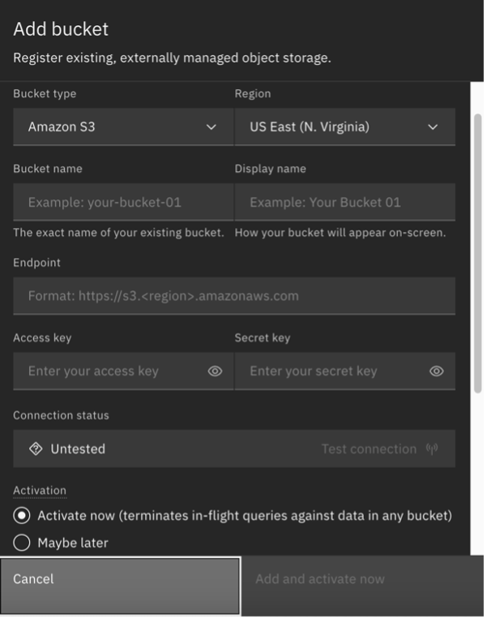Click the Secret key text field
Screen dimensions: 487x619
click(332, 372)
